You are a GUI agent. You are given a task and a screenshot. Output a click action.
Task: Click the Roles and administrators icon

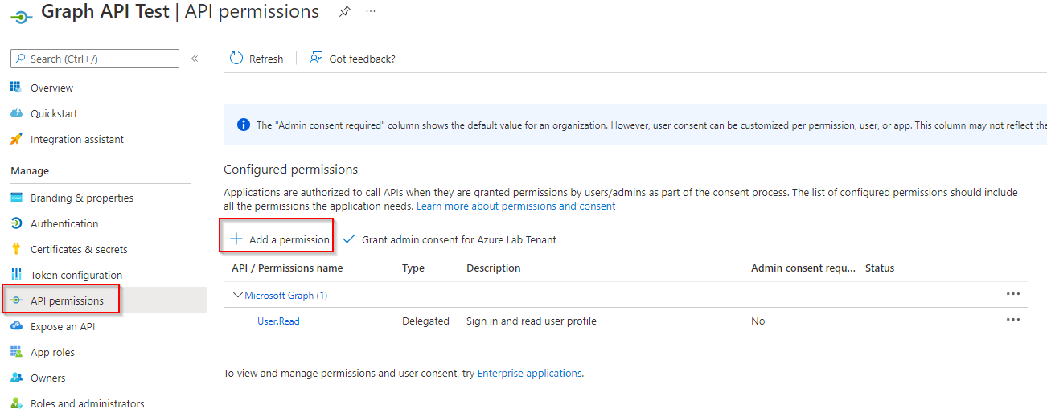[16, 403]
